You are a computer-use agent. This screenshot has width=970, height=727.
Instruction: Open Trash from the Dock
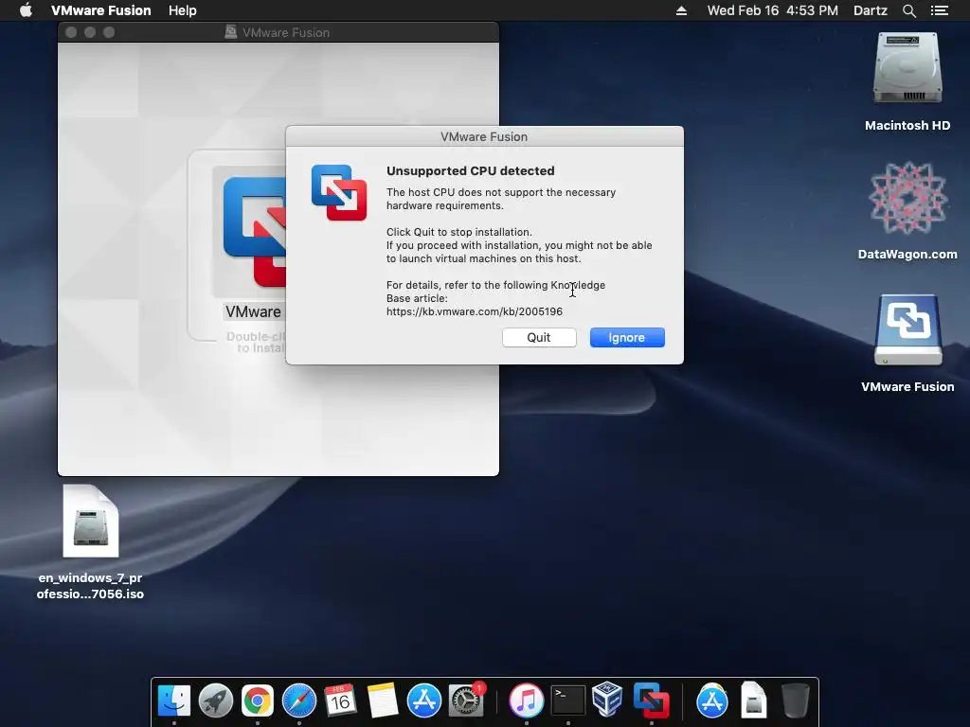point(795,700)
